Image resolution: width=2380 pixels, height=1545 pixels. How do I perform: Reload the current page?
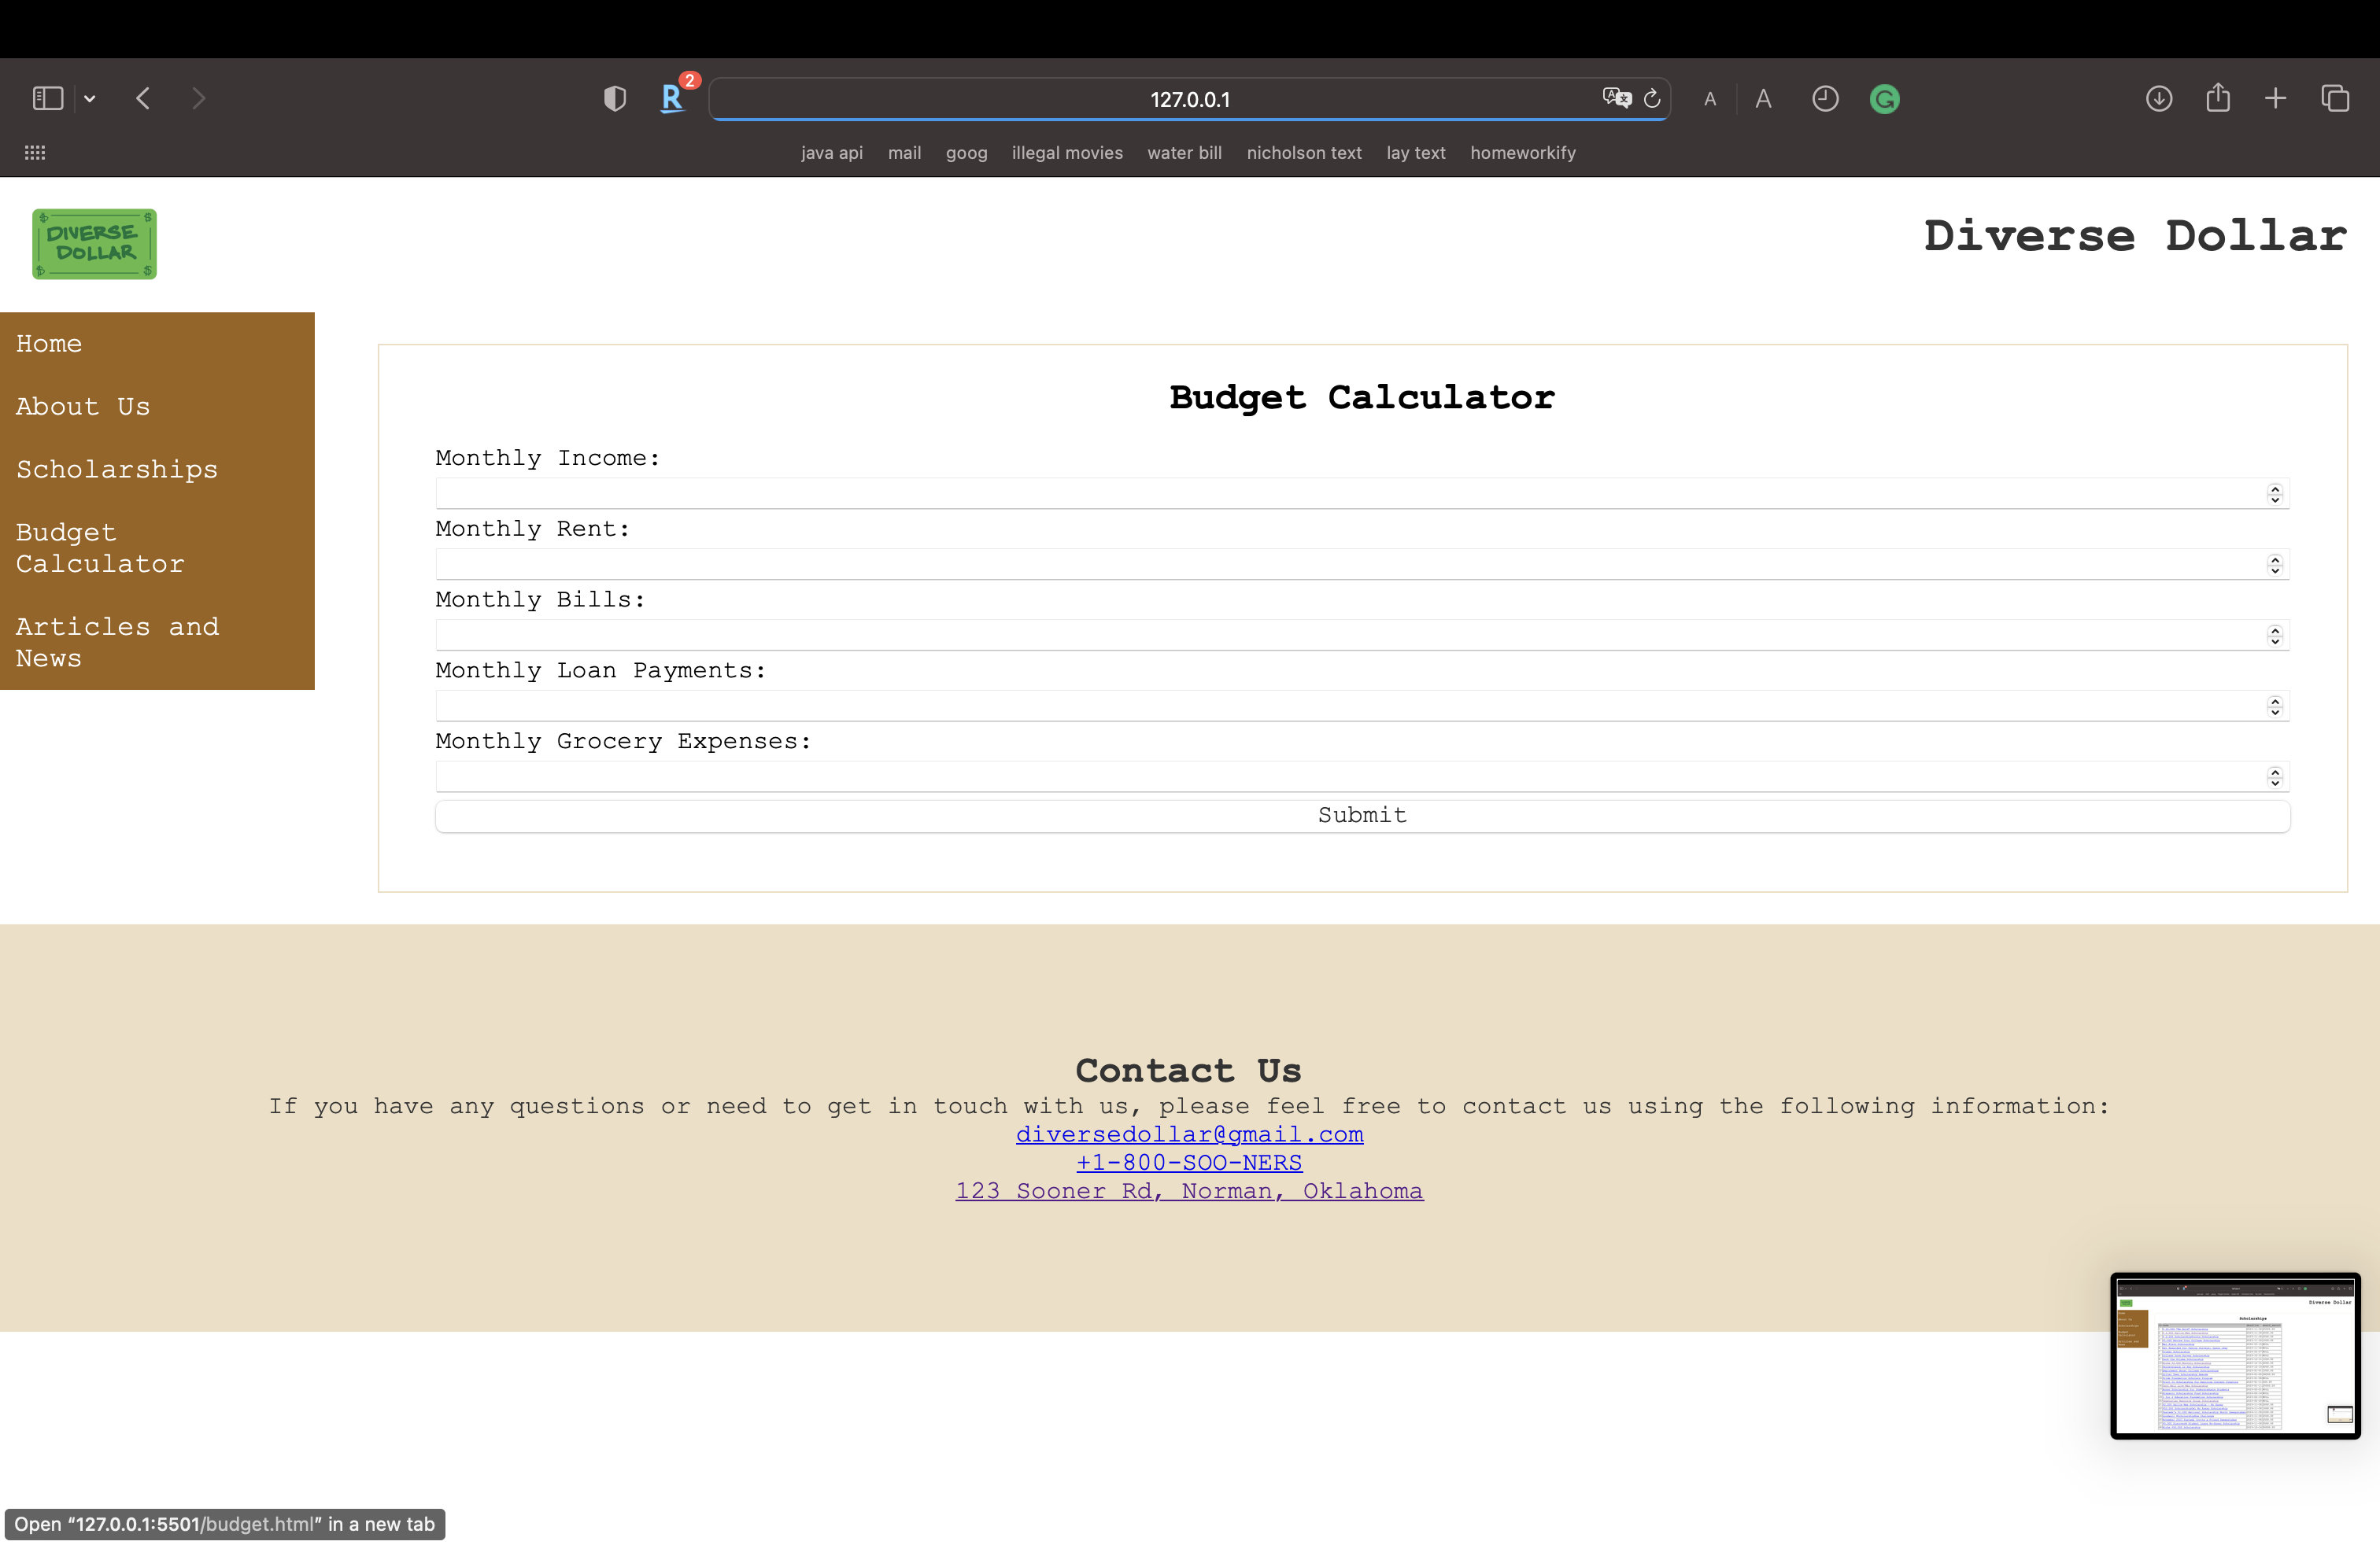1652,99
